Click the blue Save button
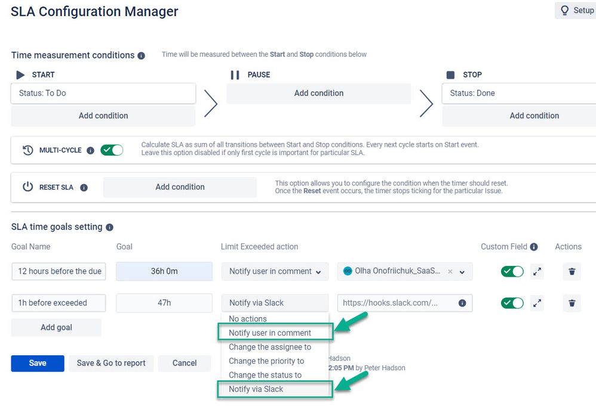Viewport: 596px width, 406px height. pos(38,363)
